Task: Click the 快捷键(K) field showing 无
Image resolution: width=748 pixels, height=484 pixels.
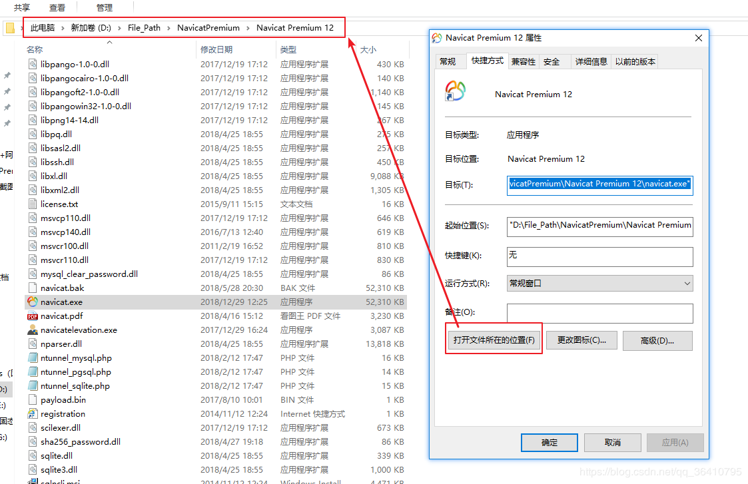Action: tap(599, 256)
